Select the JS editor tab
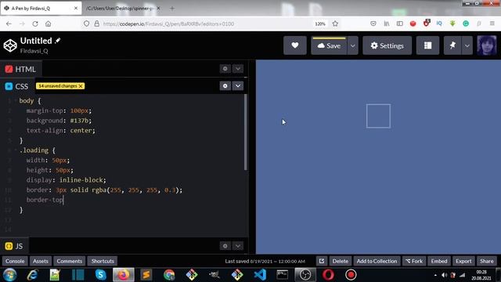This screenshot has width=501, height=282. tap(14, 246)
